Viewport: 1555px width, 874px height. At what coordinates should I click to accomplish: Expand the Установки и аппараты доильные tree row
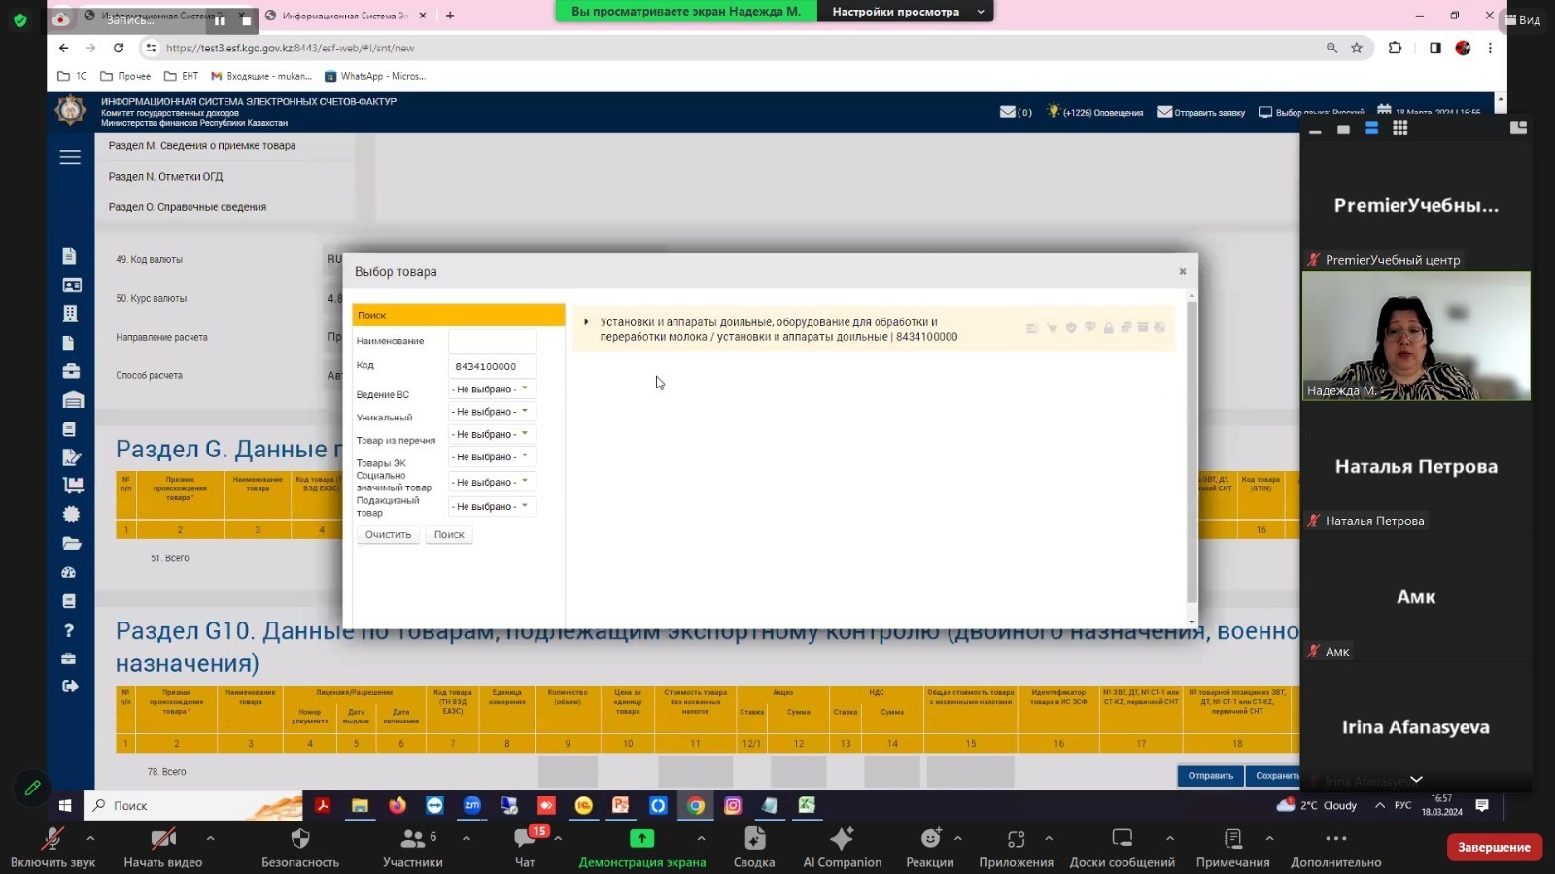click(586, 322)
